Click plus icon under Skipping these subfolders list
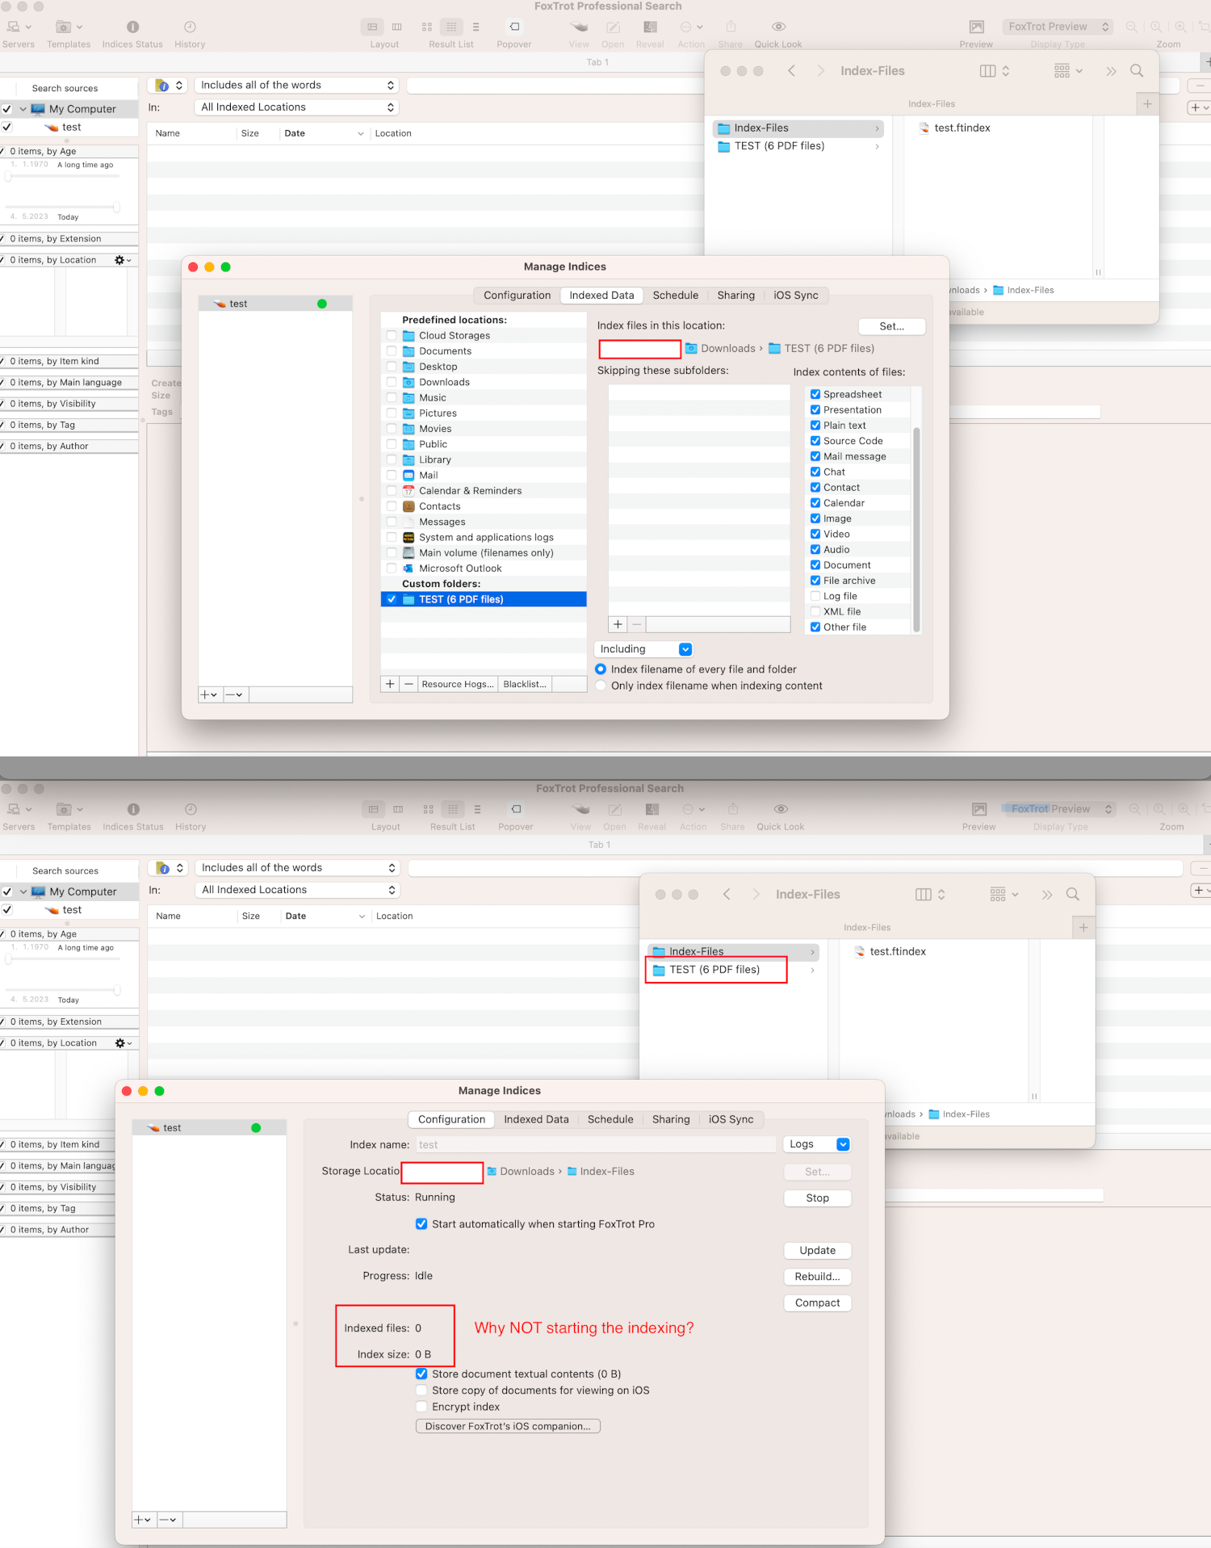This screenshot has width=1211, height=1548. (x=618, y=624)
